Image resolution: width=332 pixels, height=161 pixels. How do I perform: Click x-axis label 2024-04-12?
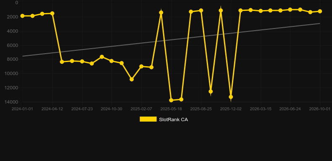click(52, 109)
